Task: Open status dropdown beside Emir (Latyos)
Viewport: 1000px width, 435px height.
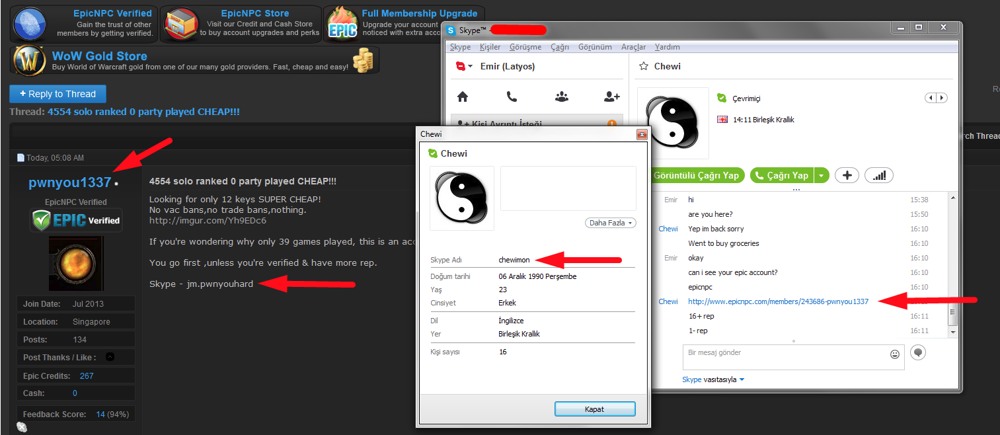Action: [x=462, y=66]
